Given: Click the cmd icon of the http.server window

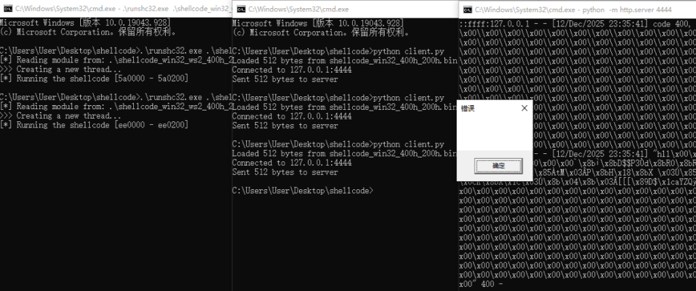Looking at the screenshot, I should click(x=467, y=9).
